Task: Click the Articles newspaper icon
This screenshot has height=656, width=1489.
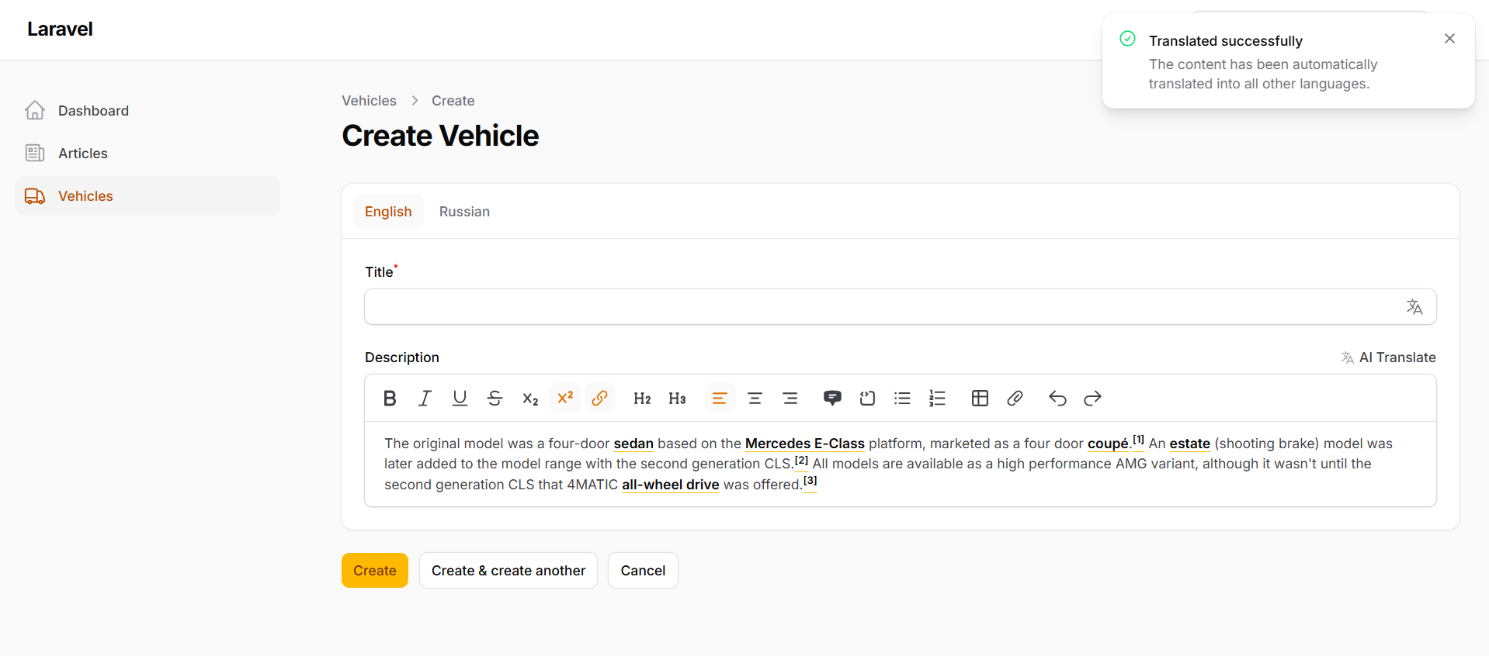Action: point(35,153)
